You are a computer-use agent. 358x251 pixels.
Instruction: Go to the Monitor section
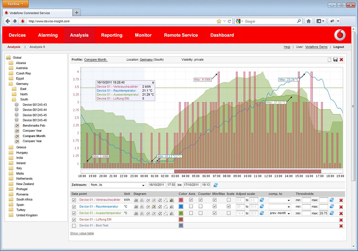(143, 35)
